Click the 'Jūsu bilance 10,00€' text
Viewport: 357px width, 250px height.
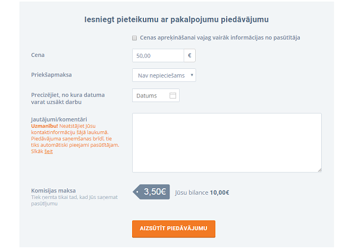click(202, 192)
